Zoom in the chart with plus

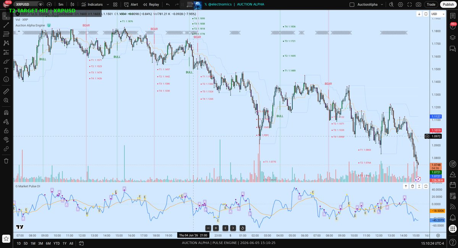[216, 228]
